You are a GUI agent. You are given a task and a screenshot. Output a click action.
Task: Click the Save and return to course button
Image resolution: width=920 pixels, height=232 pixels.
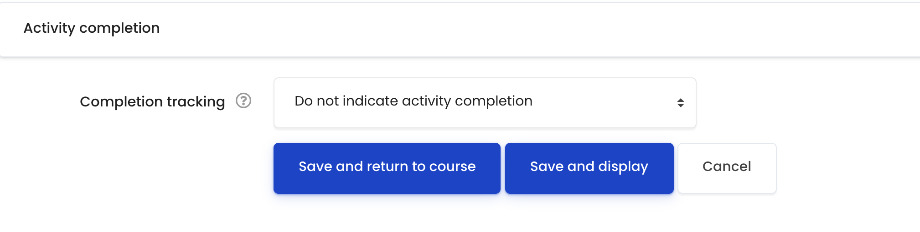(x=387, y=168)
